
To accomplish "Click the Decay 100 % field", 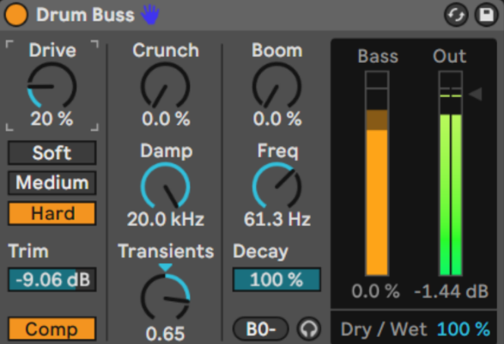I will coord(276,279).
